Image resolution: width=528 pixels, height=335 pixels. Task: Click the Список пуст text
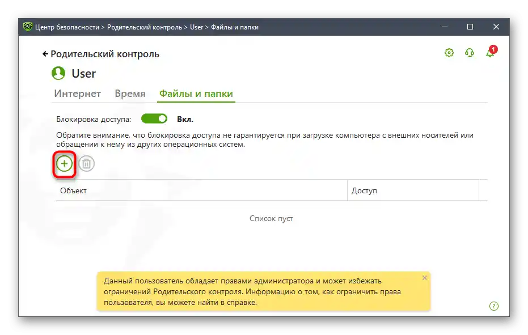pyautogui.click(x=271, y=218)
